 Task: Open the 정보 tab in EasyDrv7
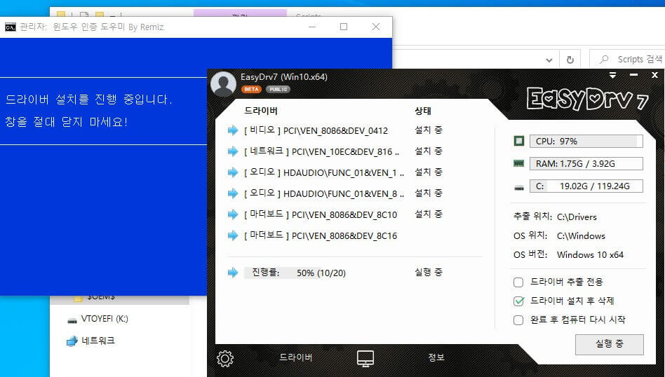436,357
